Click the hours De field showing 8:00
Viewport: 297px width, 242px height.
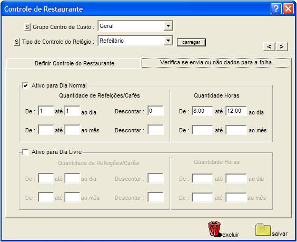point(202,111)
